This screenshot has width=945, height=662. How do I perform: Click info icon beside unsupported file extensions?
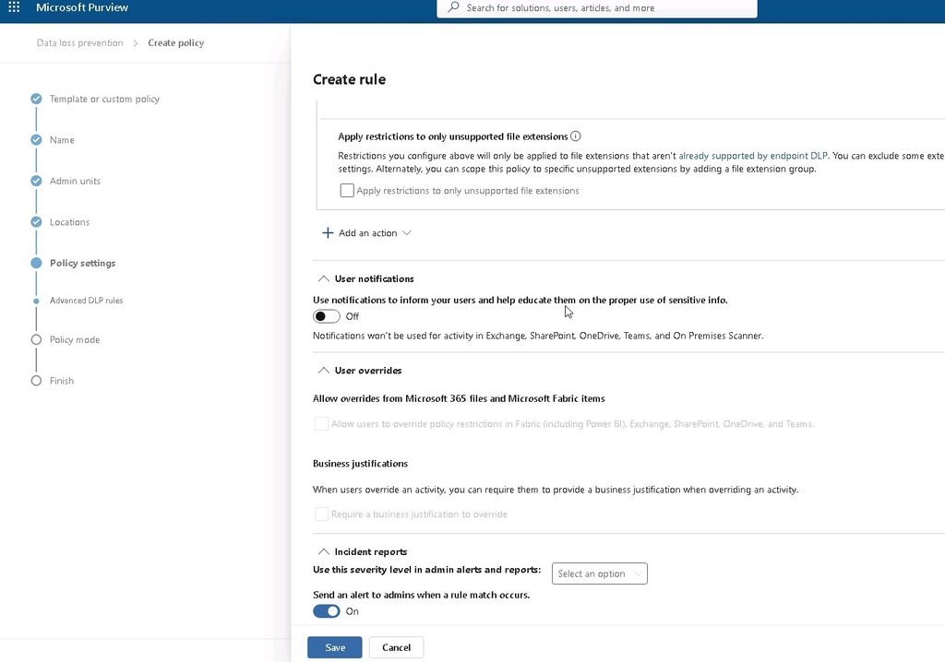576,136
